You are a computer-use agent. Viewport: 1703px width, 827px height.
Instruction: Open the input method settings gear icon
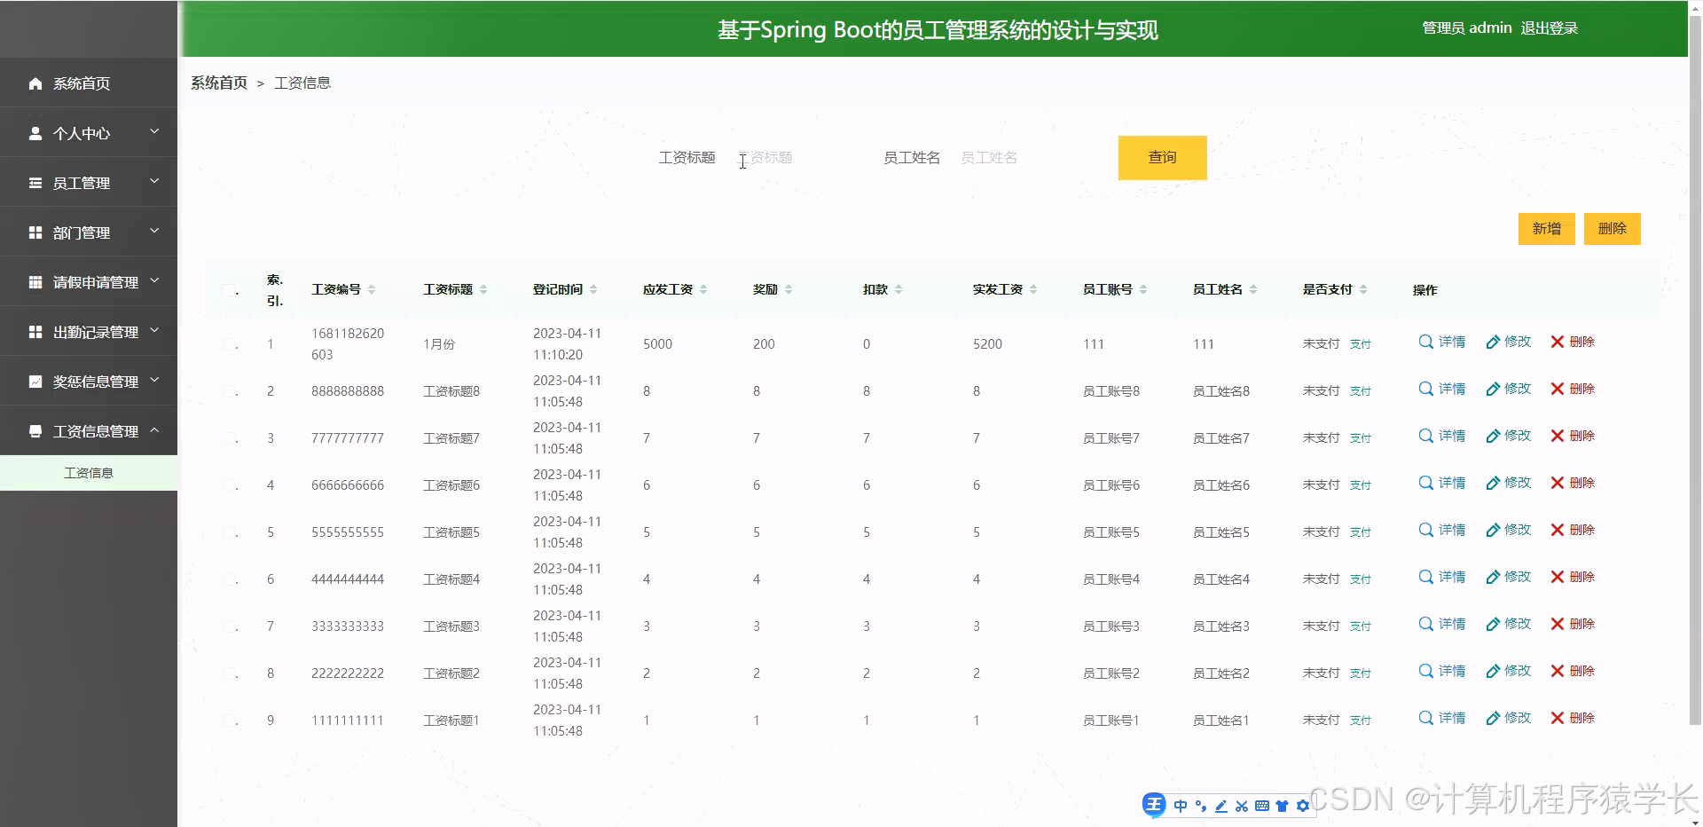(1302, 806)
